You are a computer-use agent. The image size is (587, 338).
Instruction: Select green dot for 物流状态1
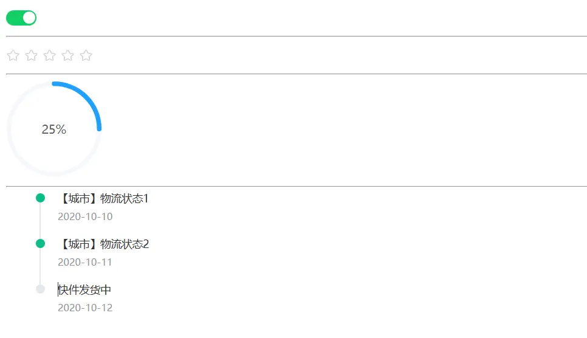click(x=41, y=198)
